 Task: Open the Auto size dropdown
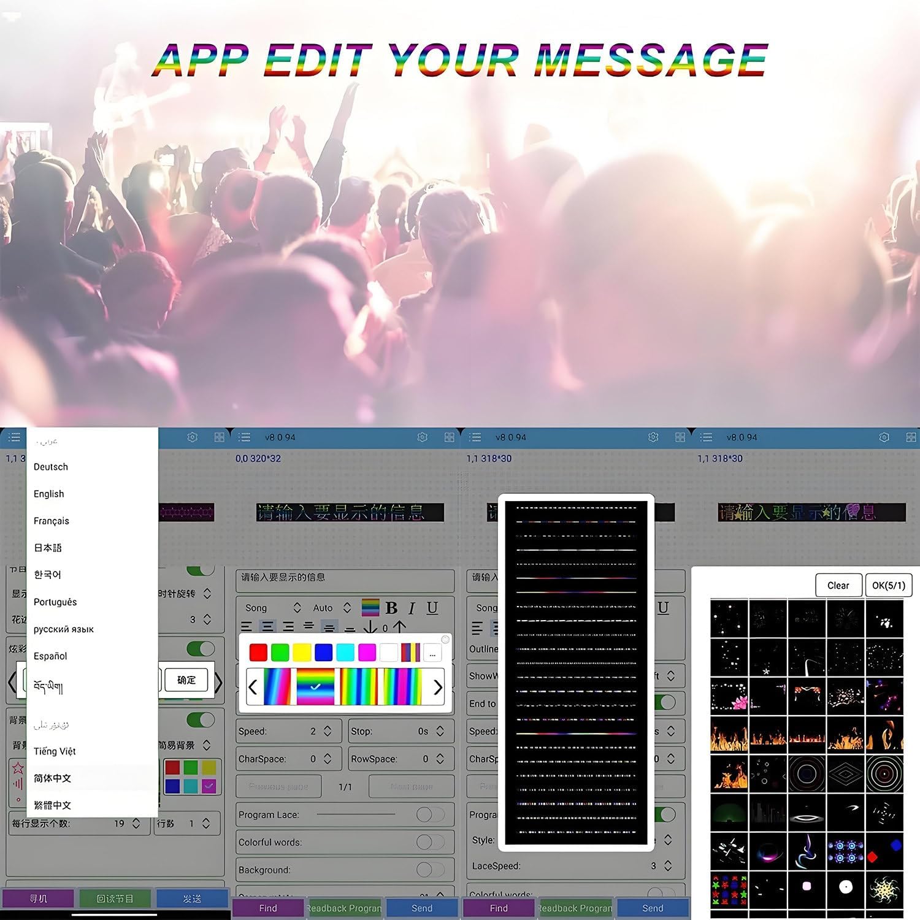click(x=332, y=608)
